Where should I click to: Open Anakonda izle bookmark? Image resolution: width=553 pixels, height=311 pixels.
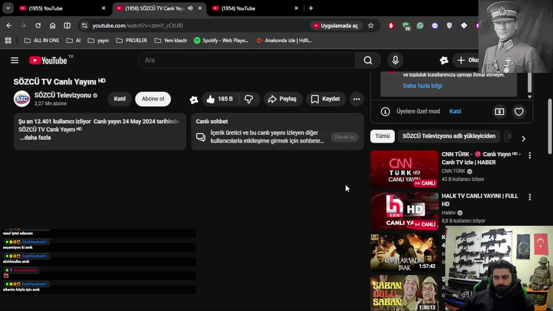[x=284, y=41]
